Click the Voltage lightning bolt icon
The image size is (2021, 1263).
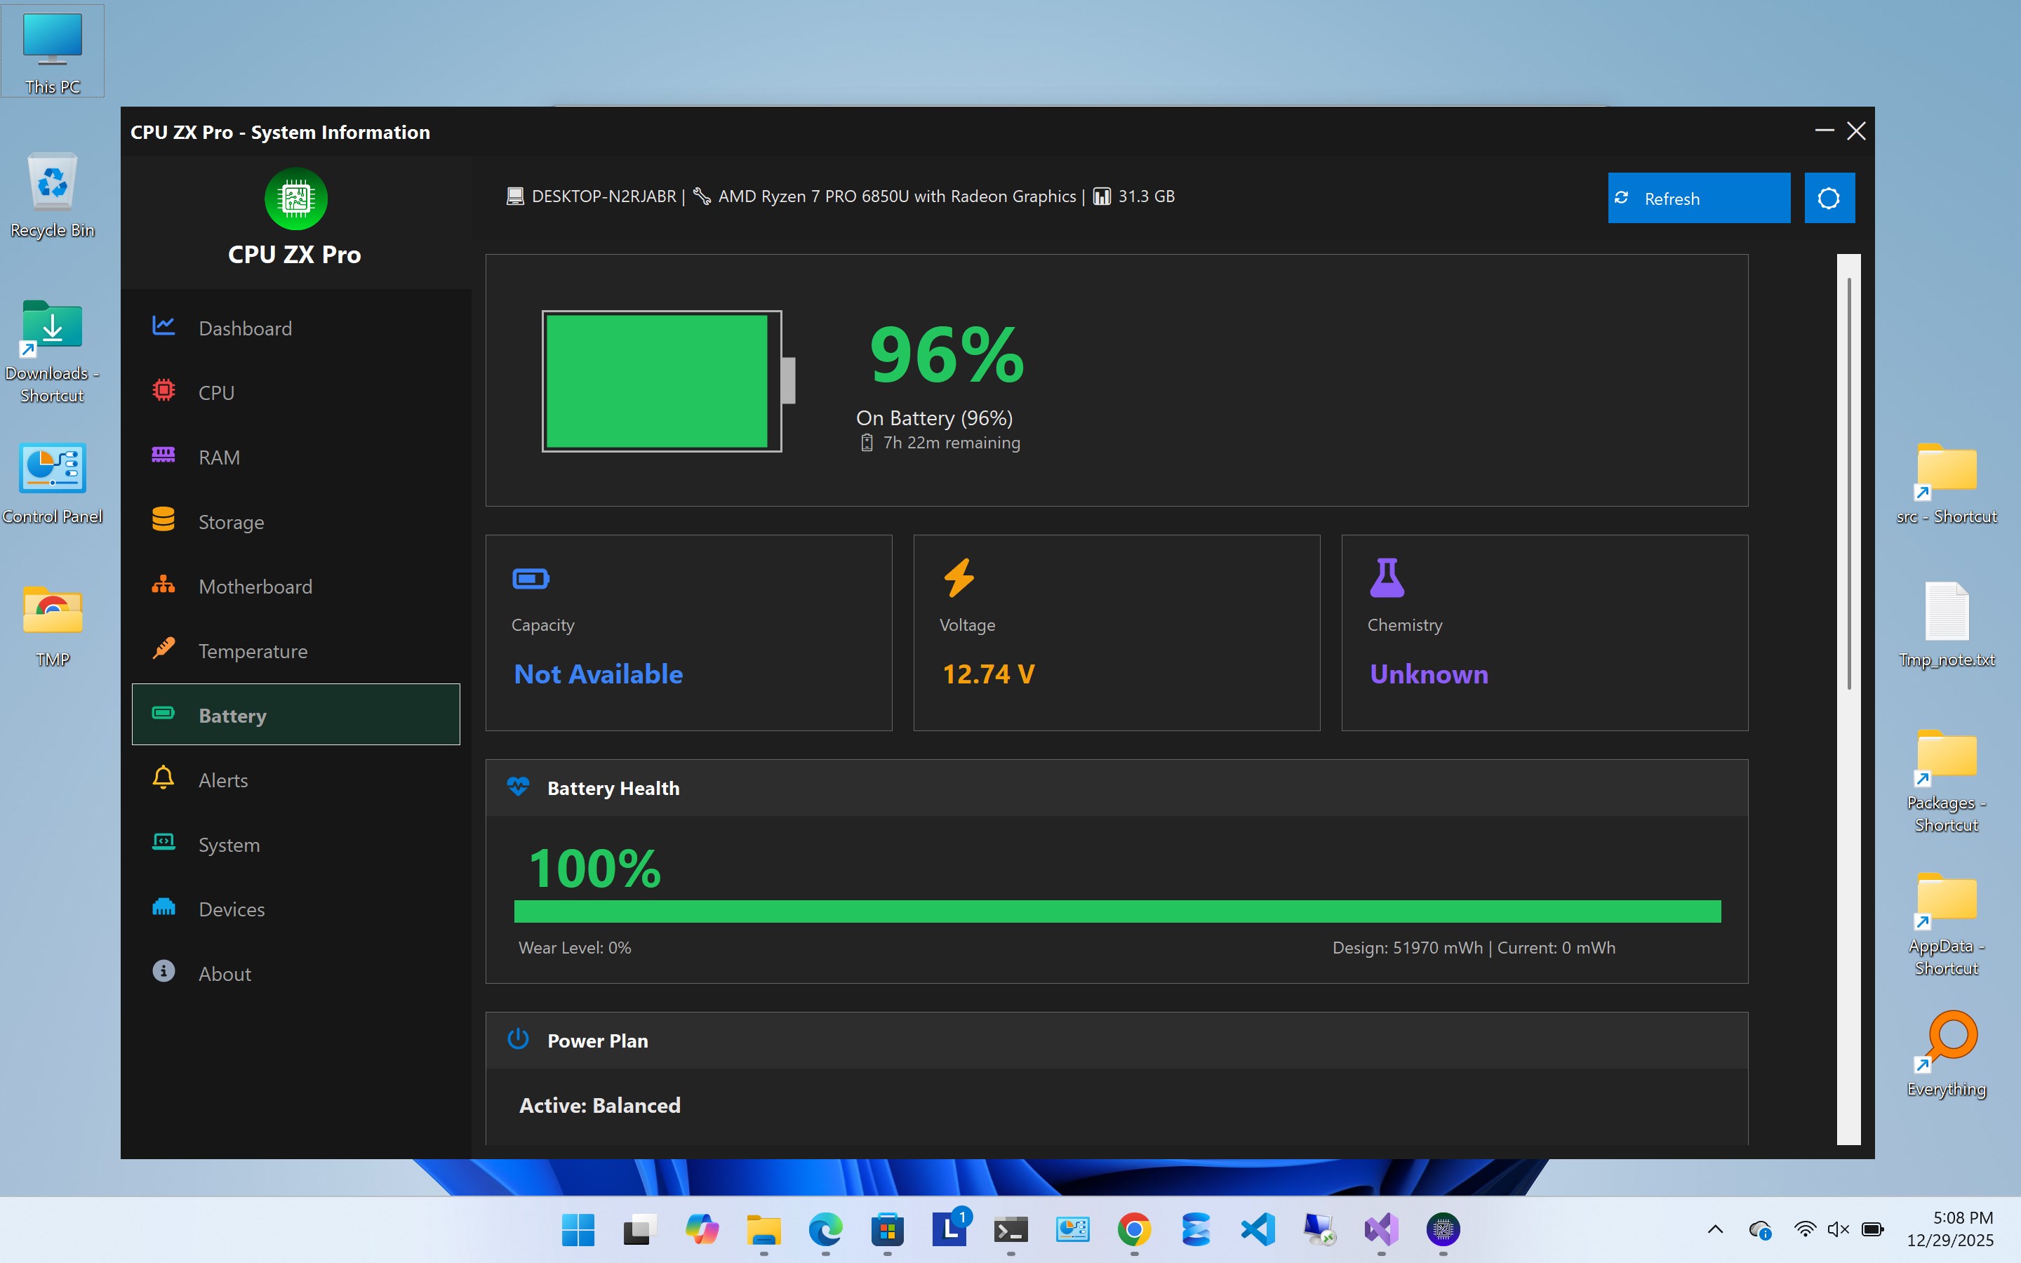[959, 578]
